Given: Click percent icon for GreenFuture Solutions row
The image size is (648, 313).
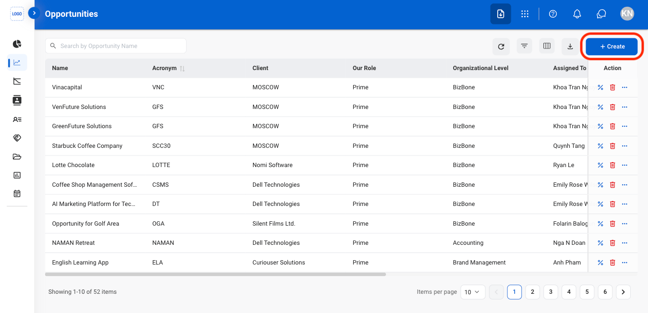Looking at the screenshot, I should point(600,126).
